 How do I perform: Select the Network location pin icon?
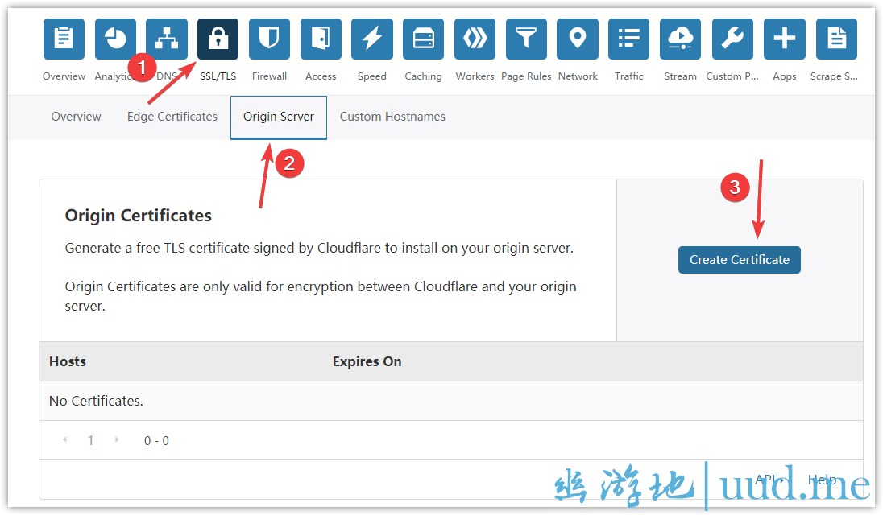578,39
